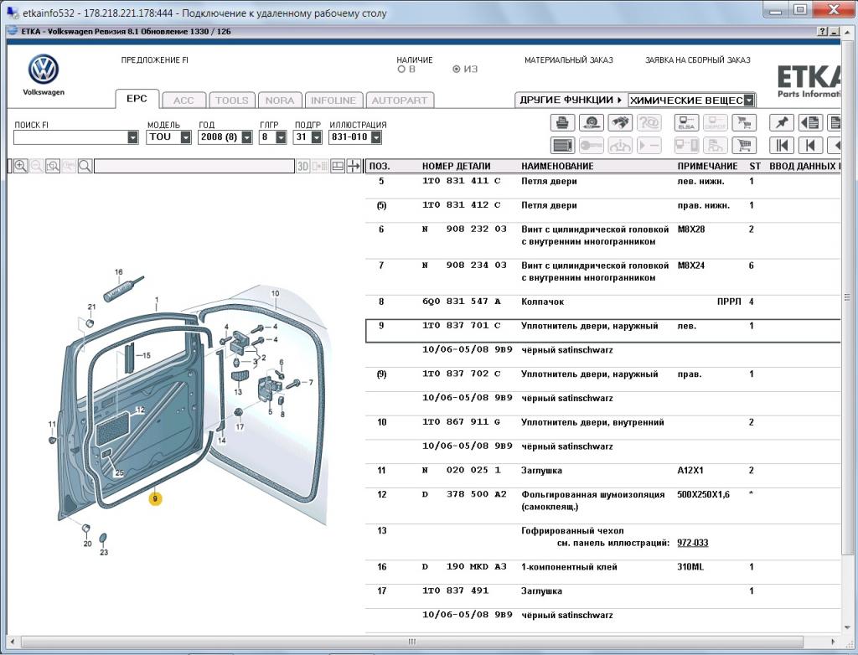Image resolution: width=858 pixels, height=655 pixels.
Task: Open the TOOLS tab
Action: [232, 101]
